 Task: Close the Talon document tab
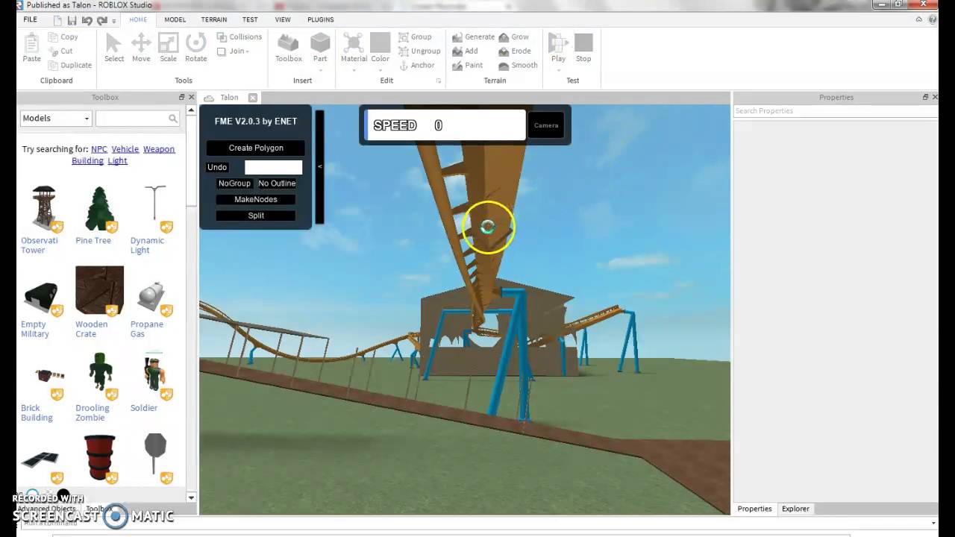click(x=252, y=98)
